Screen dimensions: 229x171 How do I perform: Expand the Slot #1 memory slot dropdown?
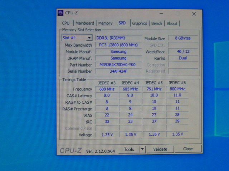click(x=89, y=38)
